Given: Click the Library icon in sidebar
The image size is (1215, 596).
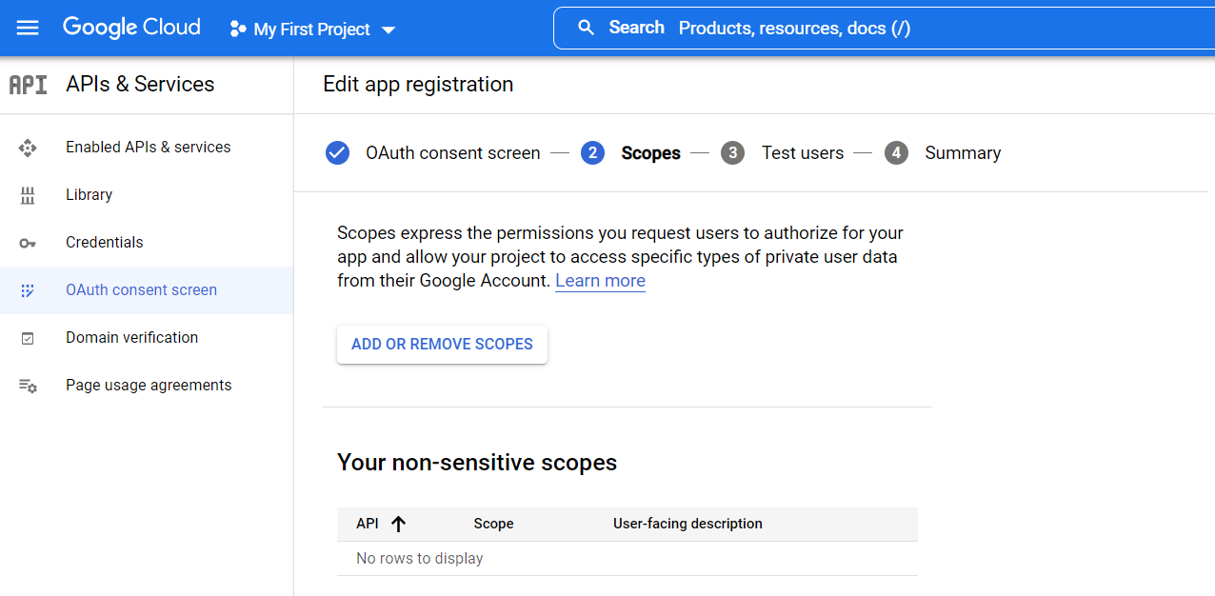Looking at the screenshot, I should [x=28, y=195].
